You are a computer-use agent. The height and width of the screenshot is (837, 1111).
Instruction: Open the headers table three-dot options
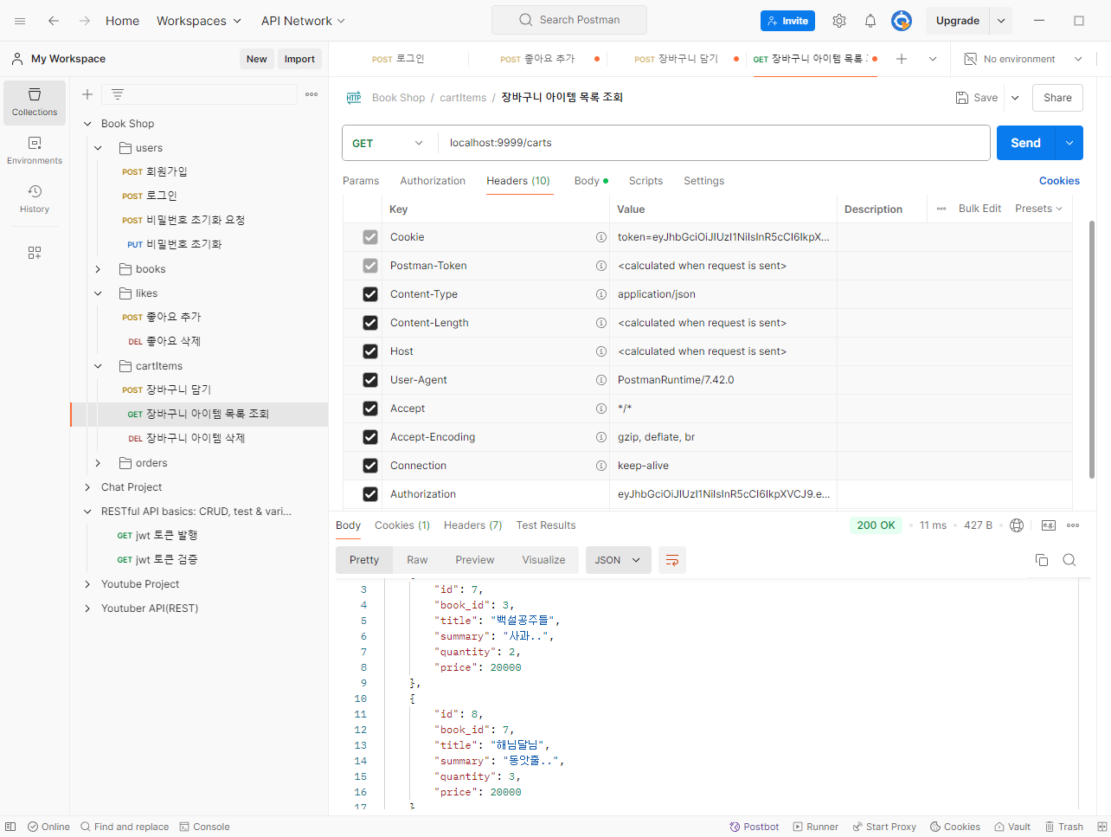coord(941,209)
